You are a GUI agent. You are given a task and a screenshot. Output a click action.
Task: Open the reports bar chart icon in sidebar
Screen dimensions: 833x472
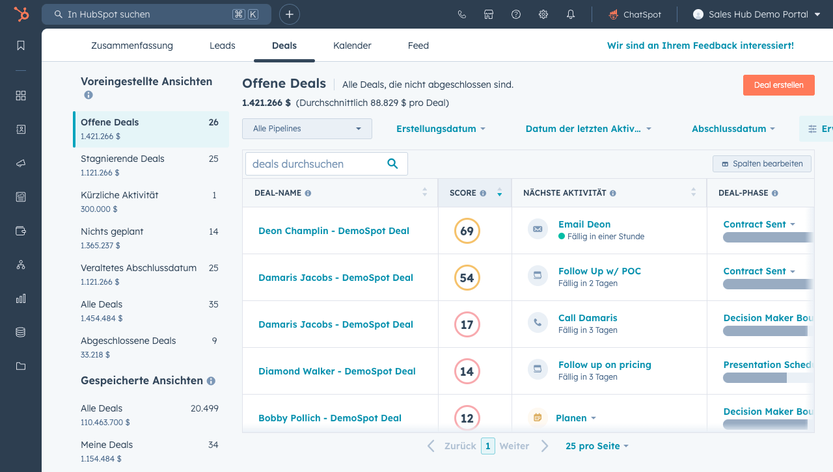click(x=21, y=298)
